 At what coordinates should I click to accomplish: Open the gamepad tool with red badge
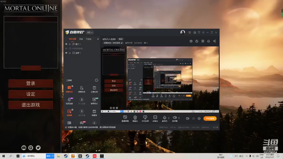point(82,123)
